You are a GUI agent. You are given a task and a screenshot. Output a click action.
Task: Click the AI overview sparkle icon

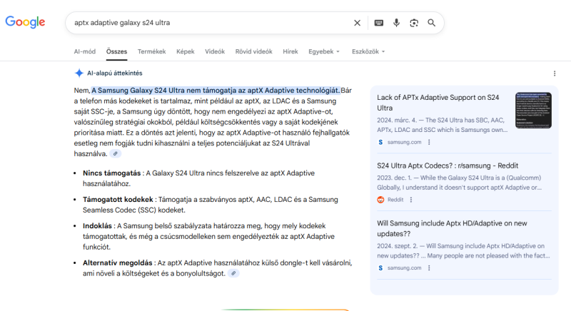pyautogui.click(x=79, y=73)
